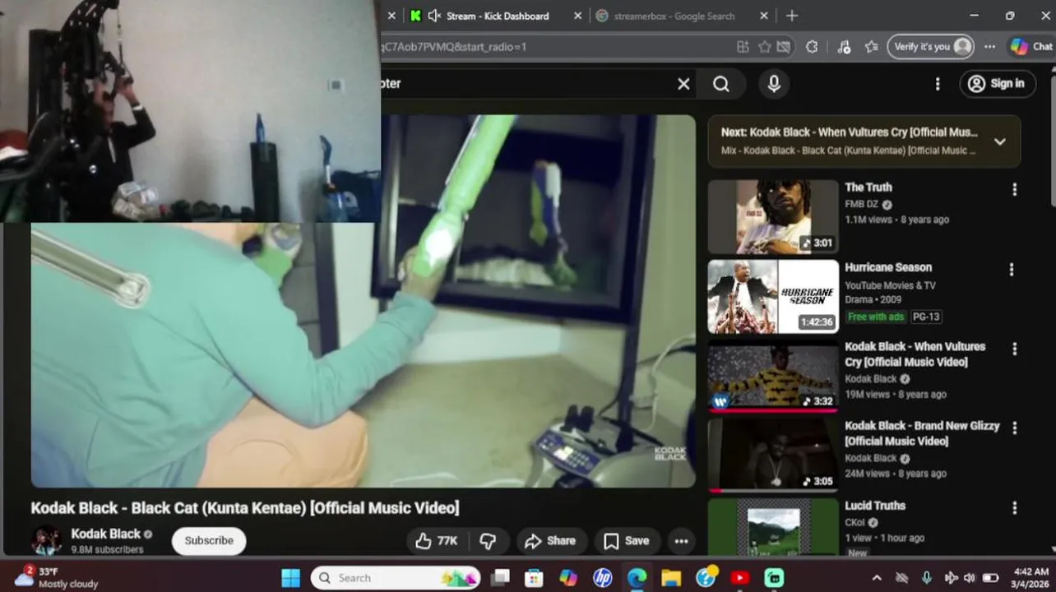Viewport: 1056px width, 592px height.
Task: Click the Free with ads badge
Action: [876, 317]
